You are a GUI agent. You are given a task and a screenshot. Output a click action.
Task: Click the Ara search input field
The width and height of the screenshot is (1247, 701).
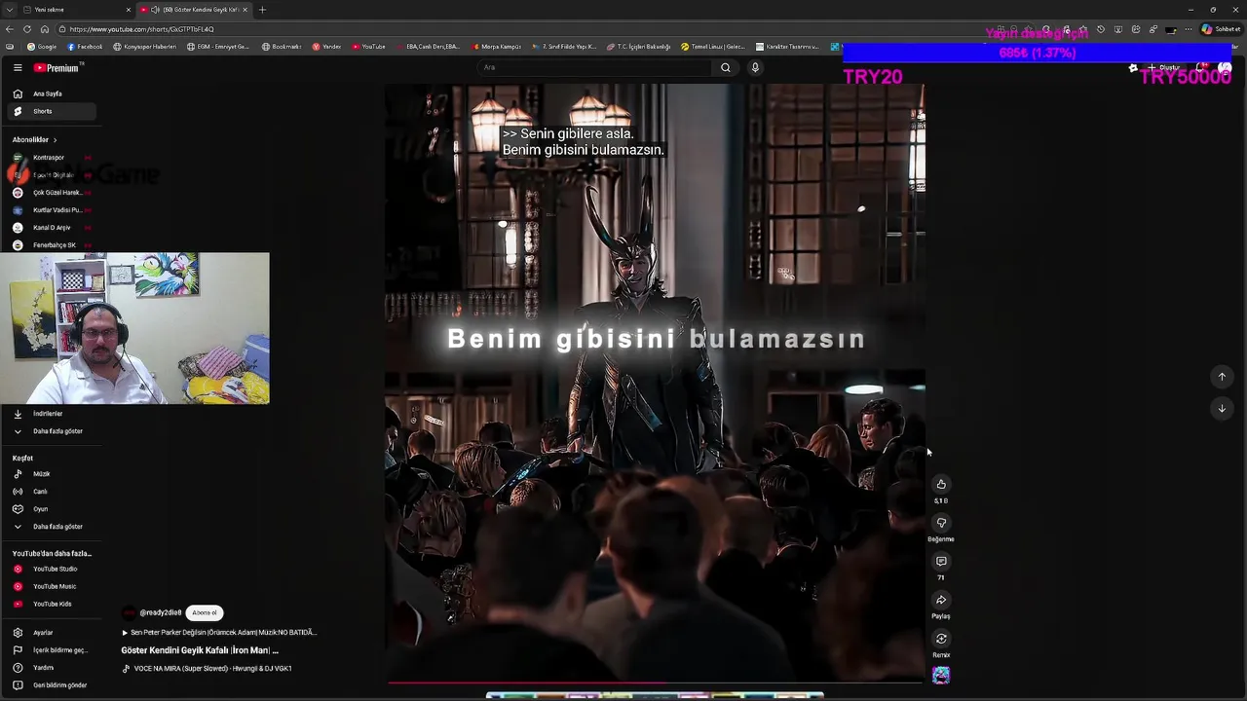pyautogui.click(x=594, y=67)
